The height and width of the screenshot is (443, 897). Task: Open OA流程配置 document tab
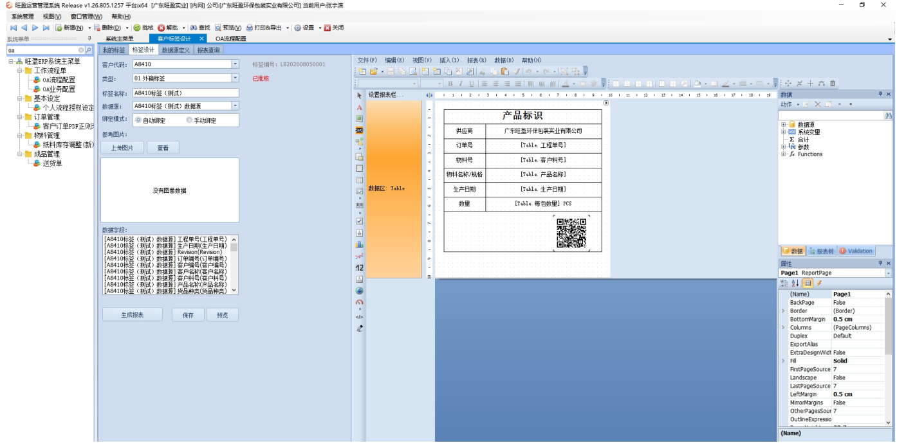(230, 39)
